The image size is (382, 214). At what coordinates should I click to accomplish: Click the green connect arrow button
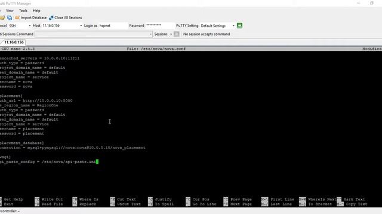click(x=239, y=26)
